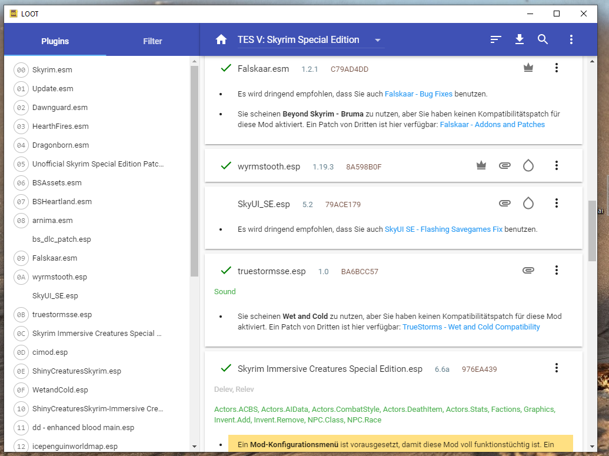Open the main three-dot menu in header
The height and width of the screenshot is (456, 609).
click(x=571, y=40)
